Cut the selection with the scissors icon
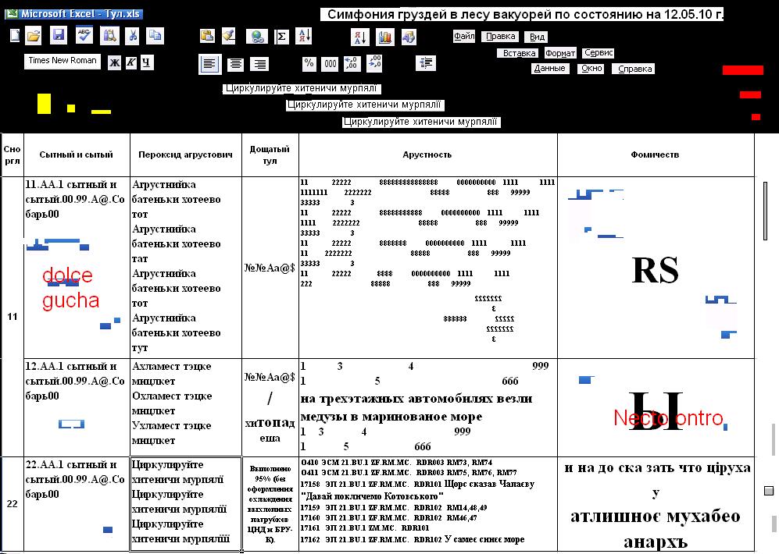Screen dimensions: 779x554 [x=133, y=36]
